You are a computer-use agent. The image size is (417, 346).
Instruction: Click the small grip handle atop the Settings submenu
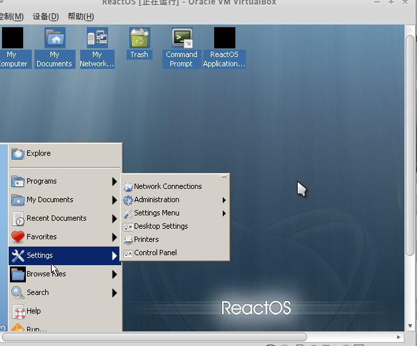click(x=223, y=176)
